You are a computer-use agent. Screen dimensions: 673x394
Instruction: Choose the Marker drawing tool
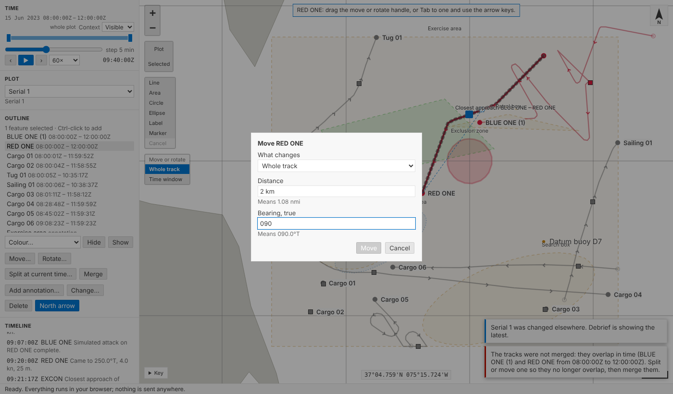[x=160, y=133]
